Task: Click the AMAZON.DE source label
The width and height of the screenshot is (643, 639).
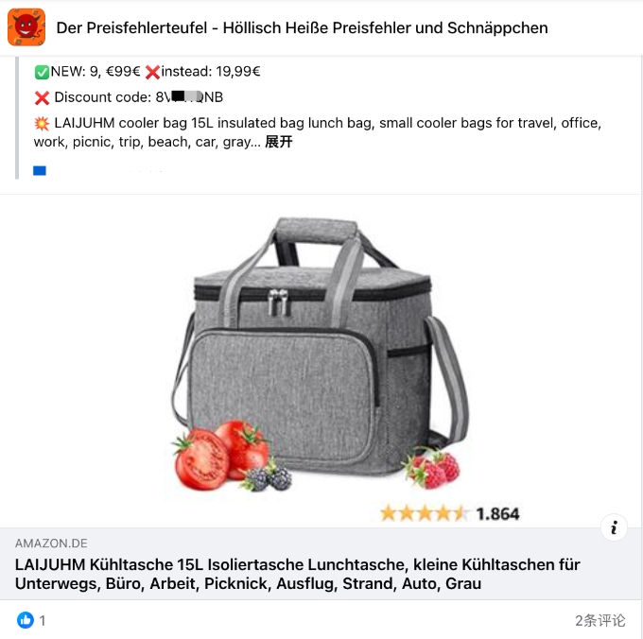Action: [x=51, y=544]
